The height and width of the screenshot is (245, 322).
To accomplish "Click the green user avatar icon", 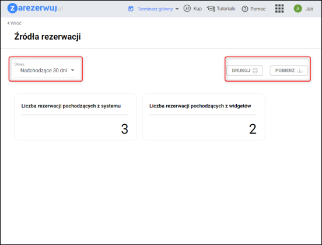I will (297, 9).
